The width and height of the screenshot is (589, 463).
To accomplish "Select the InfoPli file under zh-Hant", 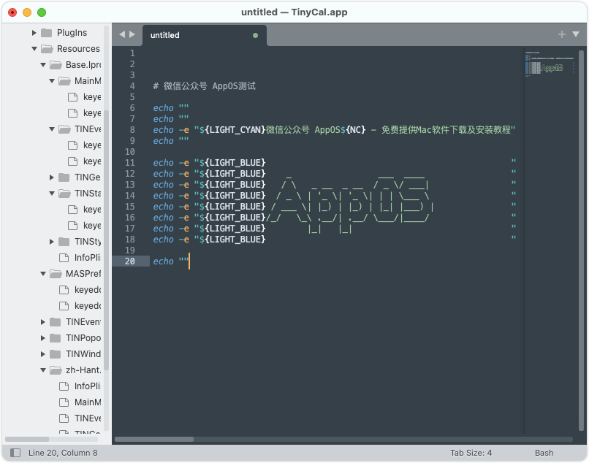I will click(x=80, y=386).
